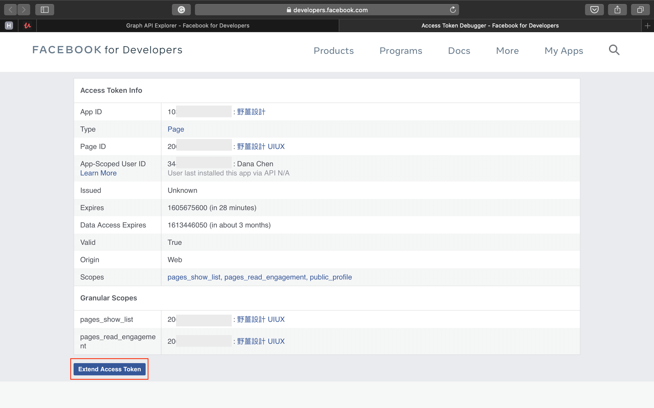Image resolution: width=654 pixels, height=408 pixels.
Task: Go back with Safari's back arrow
Action: pyautogui.click(x=11, y=10)
